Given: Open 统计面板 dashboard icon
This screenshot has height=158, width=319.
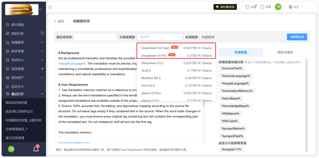Looking at the screenshot, I should [7, 25].
